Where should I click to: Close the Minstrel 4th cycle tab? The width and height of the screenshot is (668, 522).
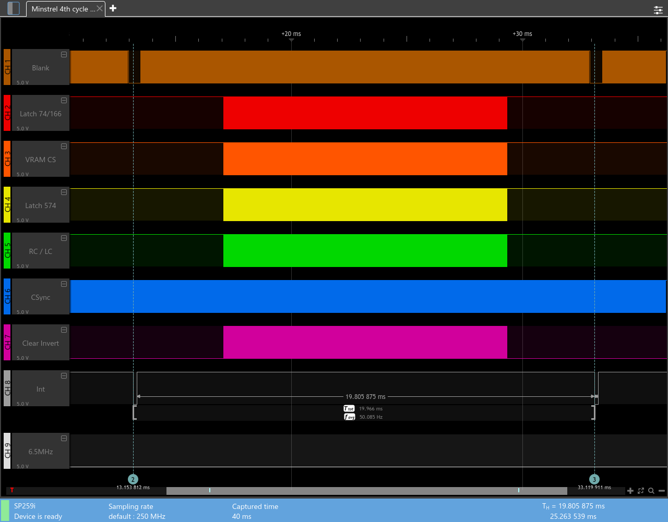(x=100, y=9)
